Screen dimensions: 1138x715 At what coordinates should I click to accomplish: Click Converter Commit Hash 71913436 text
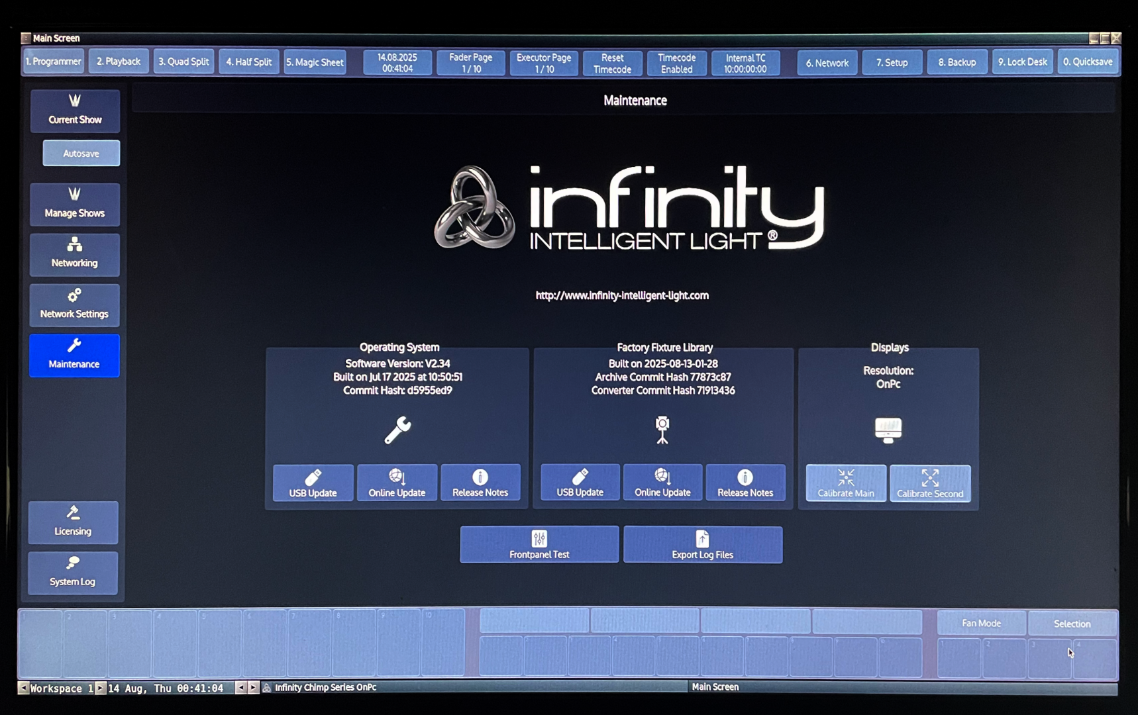[663, 390]
